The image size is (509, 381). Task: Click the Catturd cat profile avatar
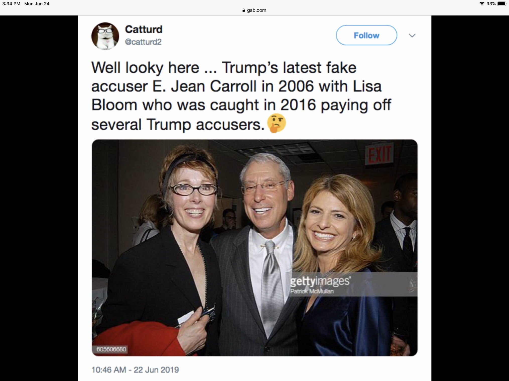point(105,36)
